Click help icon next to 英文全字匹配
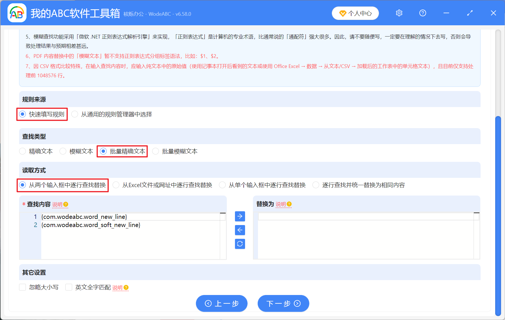This screenshot has width=505, height=320. [126, 287]
